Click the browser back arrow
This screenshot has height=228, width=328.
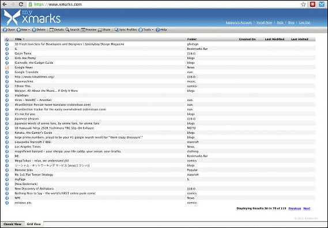5,4
